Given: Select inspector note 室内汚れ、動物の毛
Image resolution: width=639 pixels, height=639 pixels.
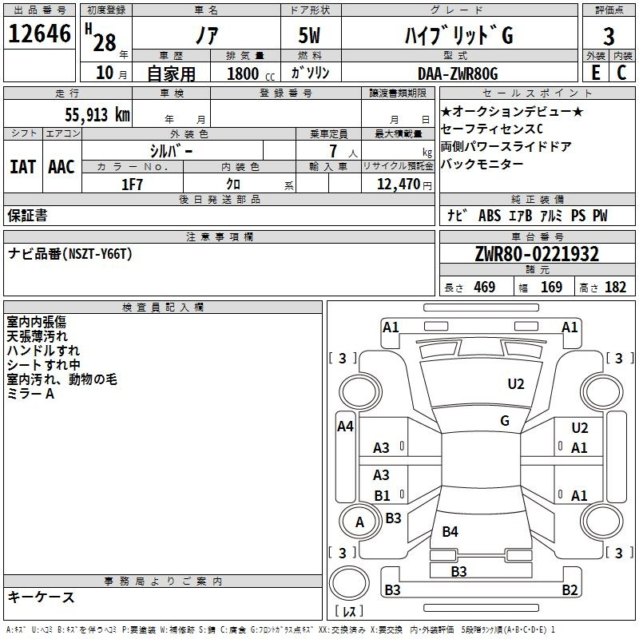Looking at the screenshot, I should click(x=62, y=379).
